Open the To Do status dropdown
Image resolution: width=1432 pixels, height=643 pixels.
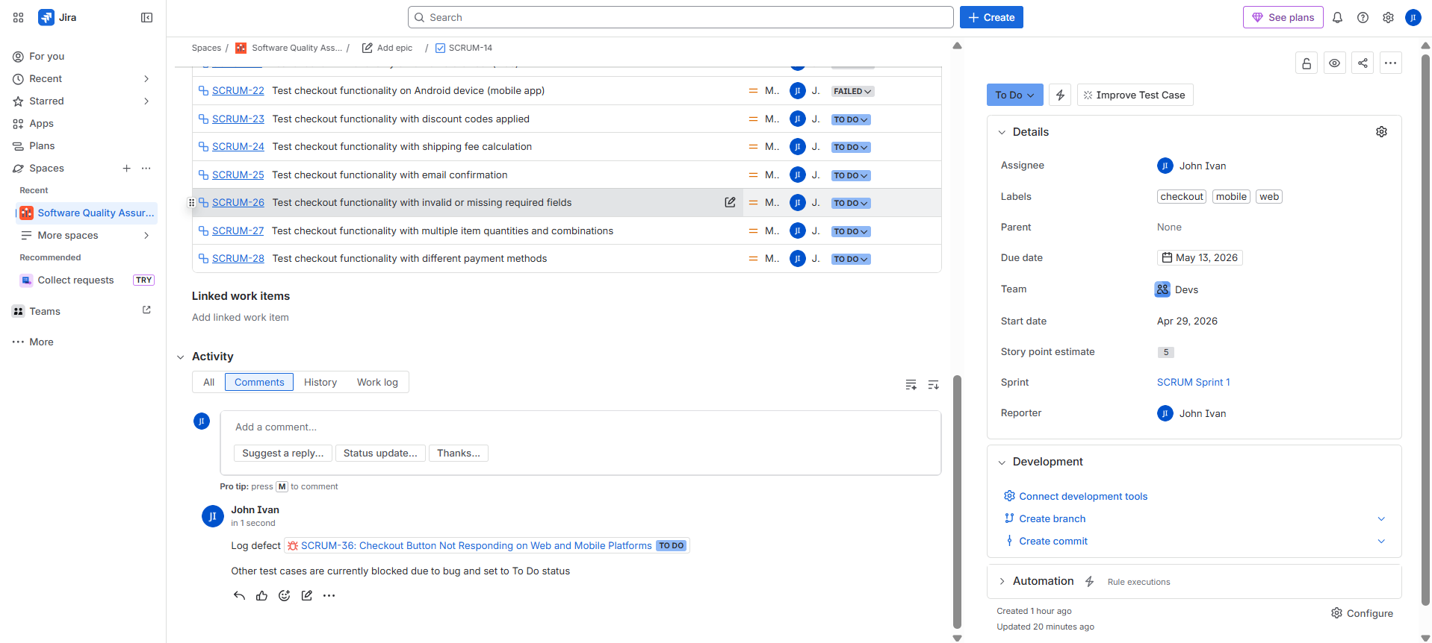click(1014, 95)
